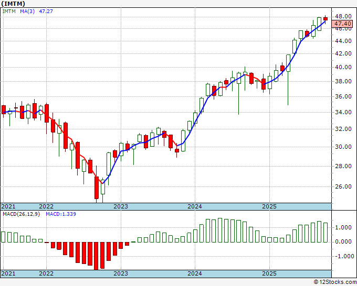Click 2024 on the MACD panel timeline
Screen dimensions: 357x286
pos(195,273)
